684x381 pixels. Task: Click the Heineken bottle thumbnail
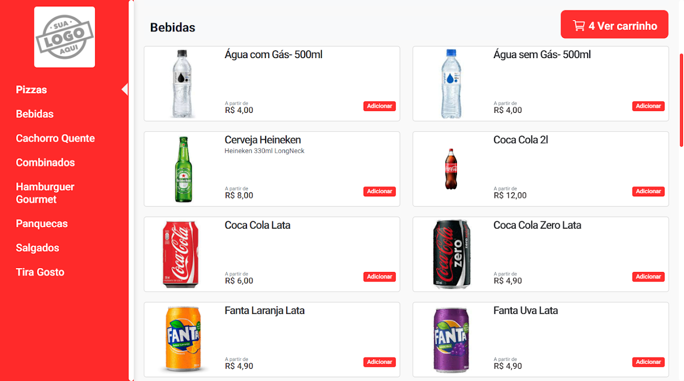pos(183,169)
